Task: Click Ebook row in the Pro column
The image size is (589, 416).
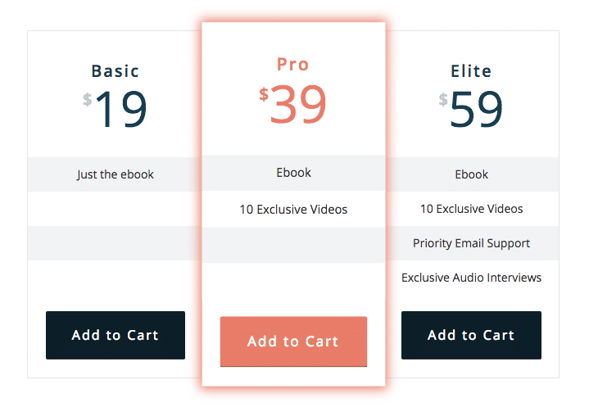Action: (x=294, y=173)
